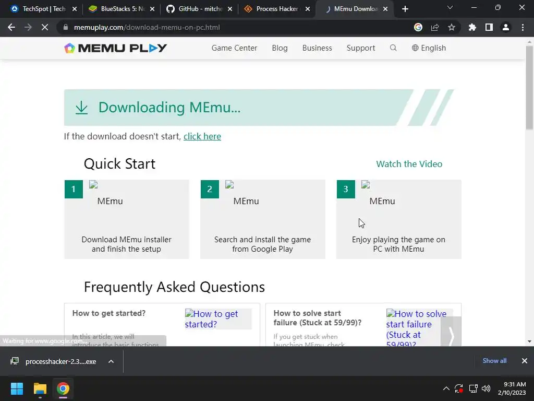Click the site lock icon in address bar
Image resolution: width=534 pixels, height=401 pixels.
(66, 27)
